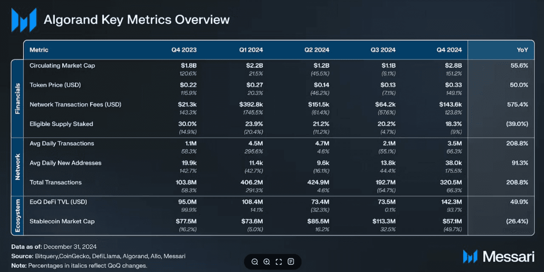Click the 'Q3 2024' column header
This screenshot has height=272, width=544.
pos(383,50)
